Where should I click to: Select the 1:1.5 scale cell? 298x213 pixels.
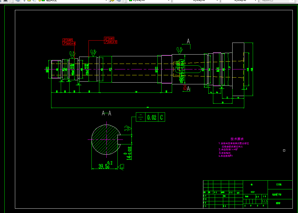coord(265,201)
